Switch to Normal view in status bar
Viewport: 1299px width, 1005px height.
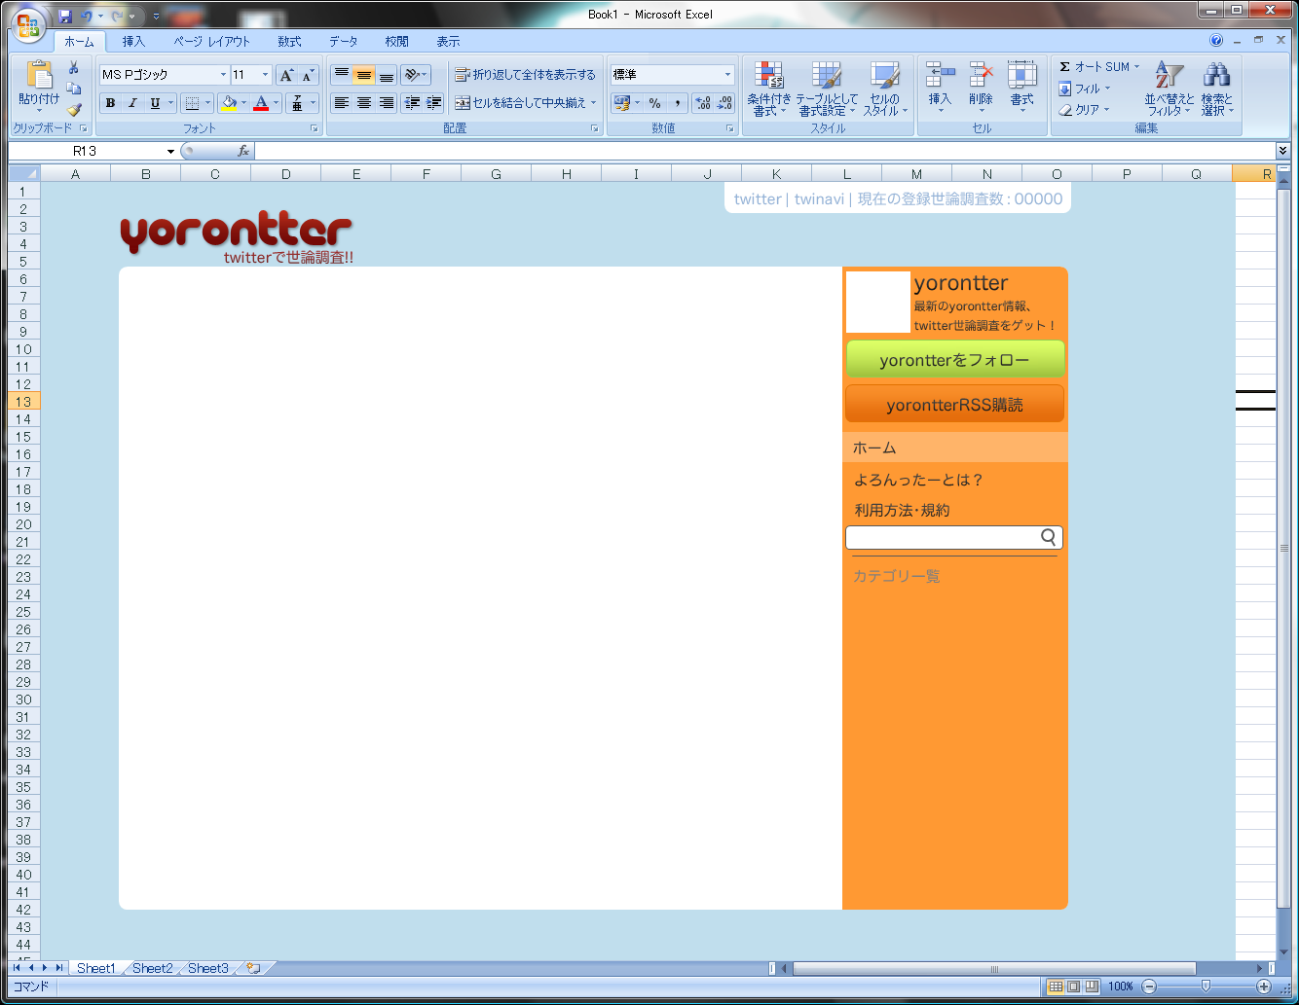[1056, 987]
